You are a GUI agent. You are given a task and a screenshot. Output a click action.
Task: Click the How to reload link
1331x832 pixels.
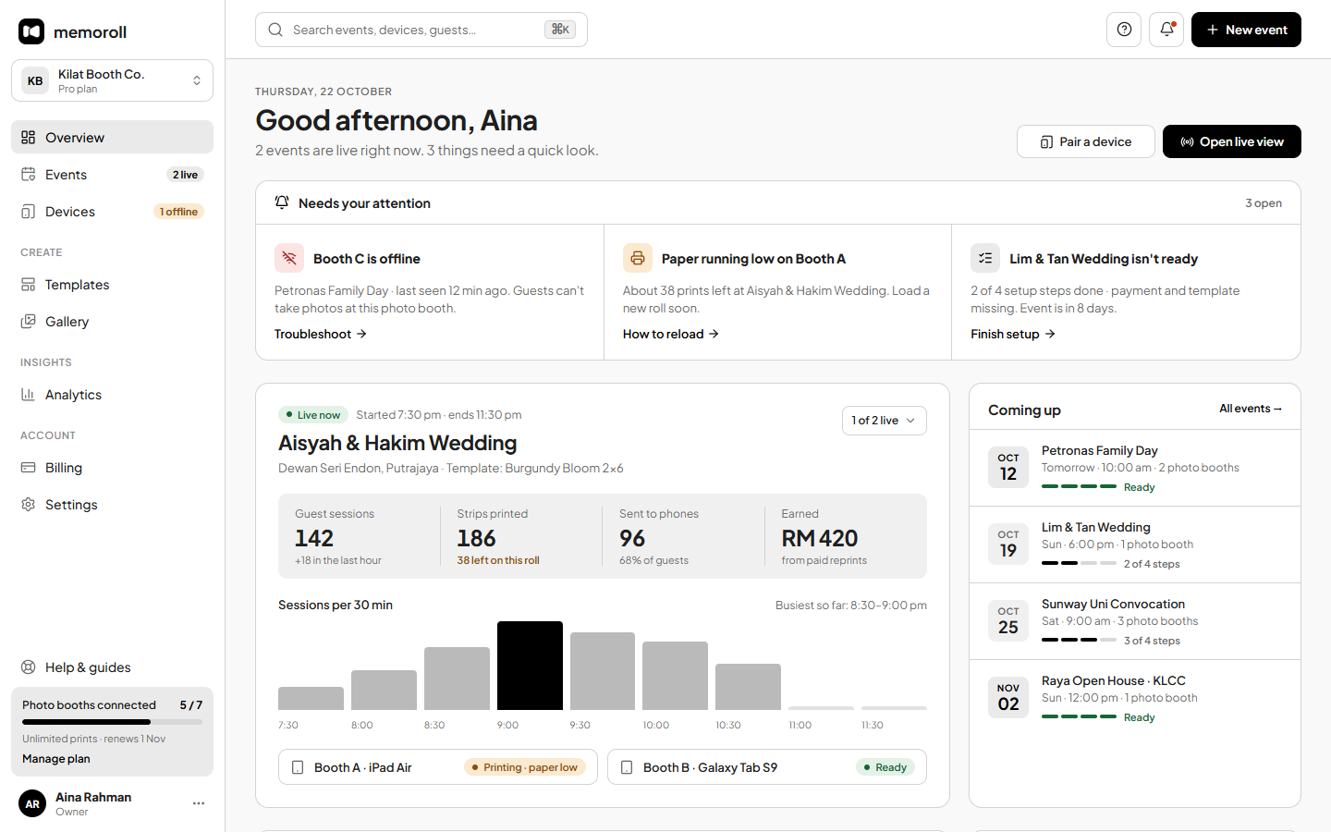tap(671, 334)
